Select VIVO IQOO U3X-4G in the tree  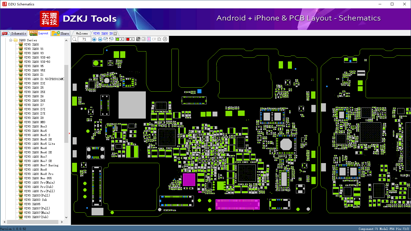[37, 57]
